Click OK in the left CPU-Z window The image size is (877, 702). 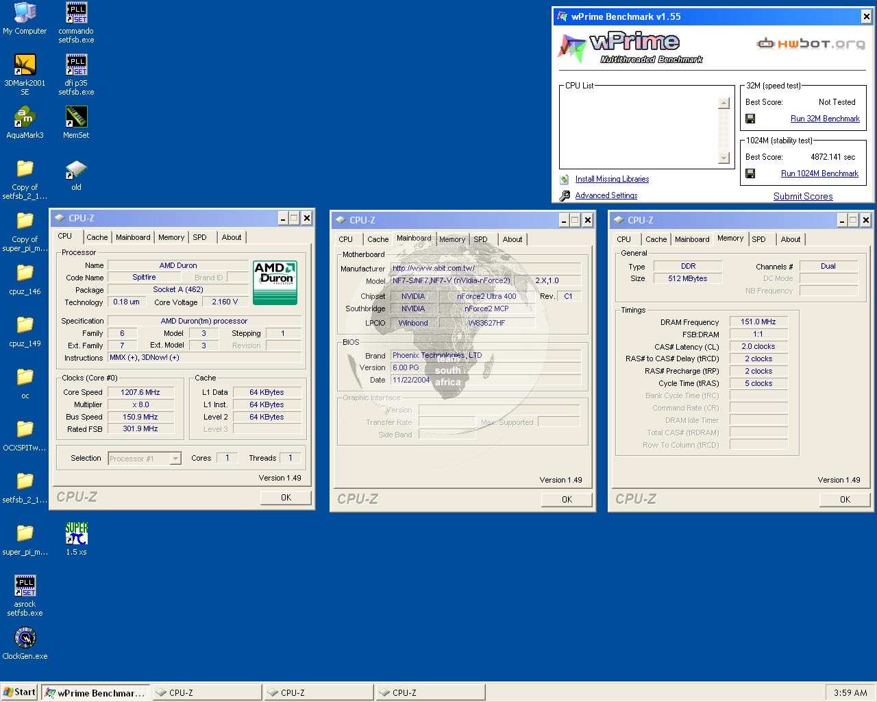click(286, 498)
